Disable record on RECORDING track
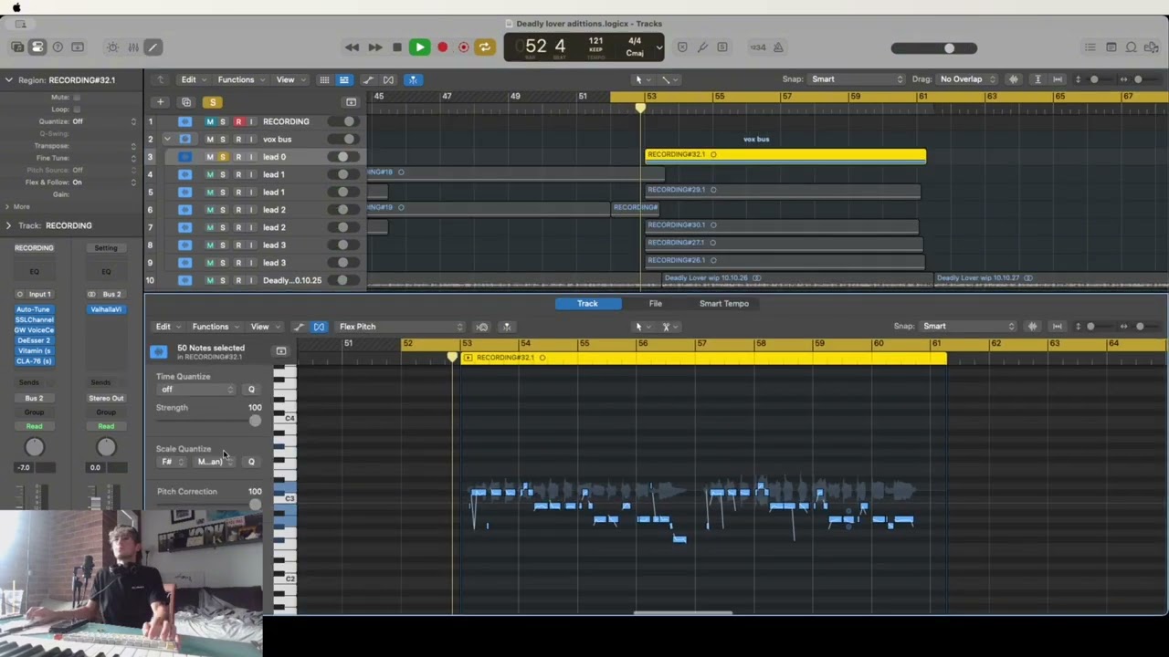The width and height of the screenshot is (1169, 657). click(238, 121)
